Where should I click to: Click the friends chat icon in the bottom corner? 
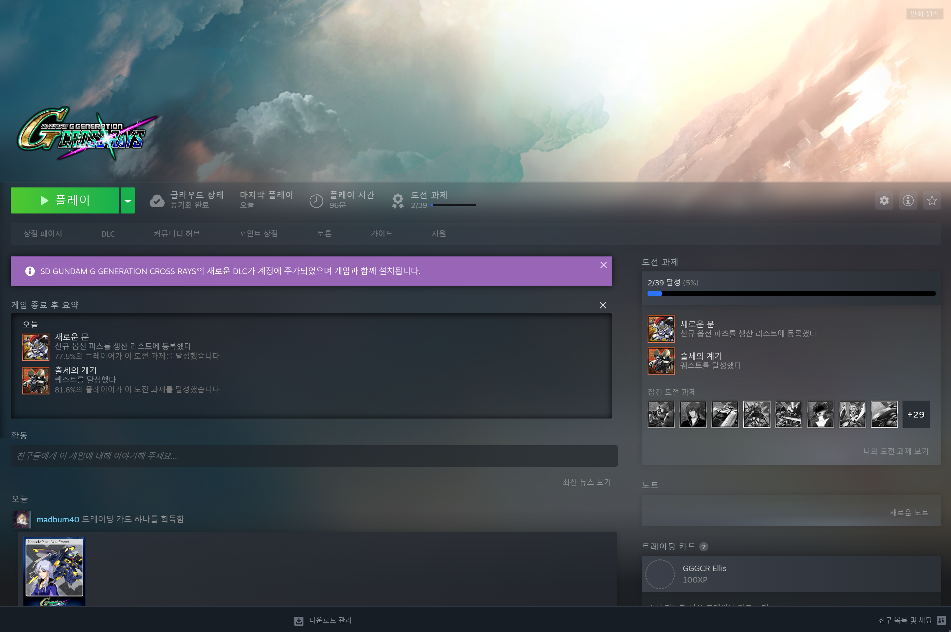pos(941,620)
